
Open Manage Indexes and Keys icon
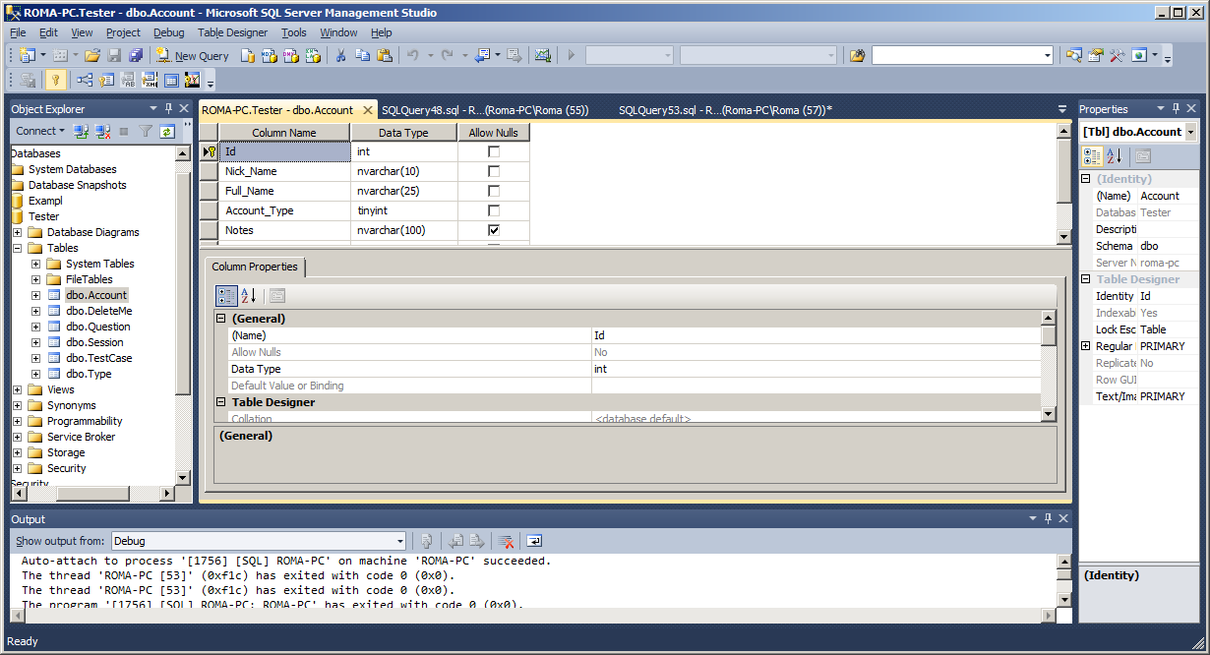tap(106, 80)
